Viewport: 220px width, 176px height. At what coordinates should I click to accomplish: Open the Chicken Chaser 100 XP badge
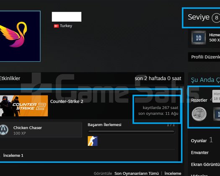point(41,129)
